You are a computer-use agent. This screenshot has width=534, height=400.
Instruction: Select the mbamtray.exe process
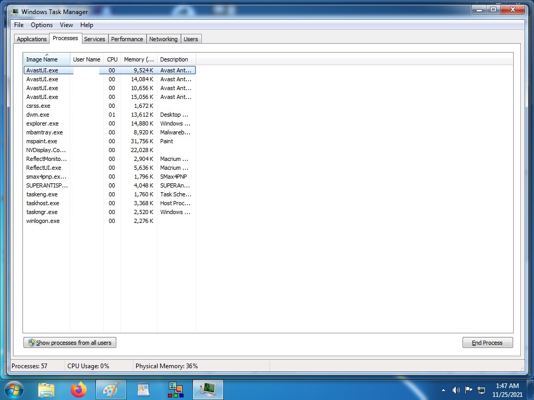click(110, 132)
